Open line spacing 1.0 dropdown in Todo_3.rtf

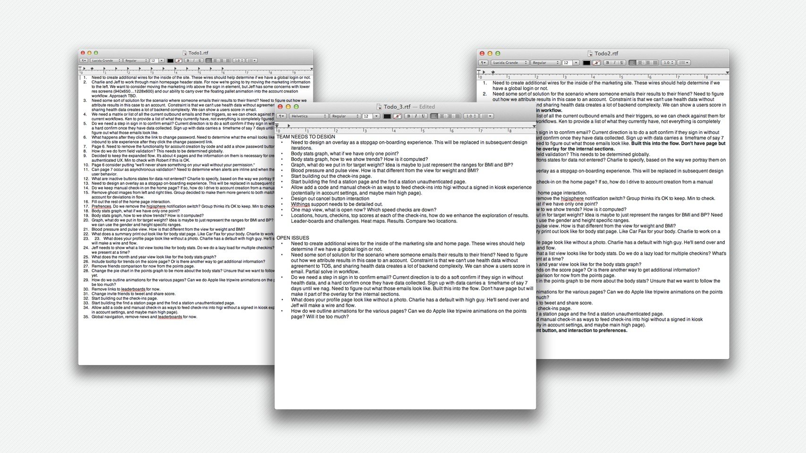point(471,116)
